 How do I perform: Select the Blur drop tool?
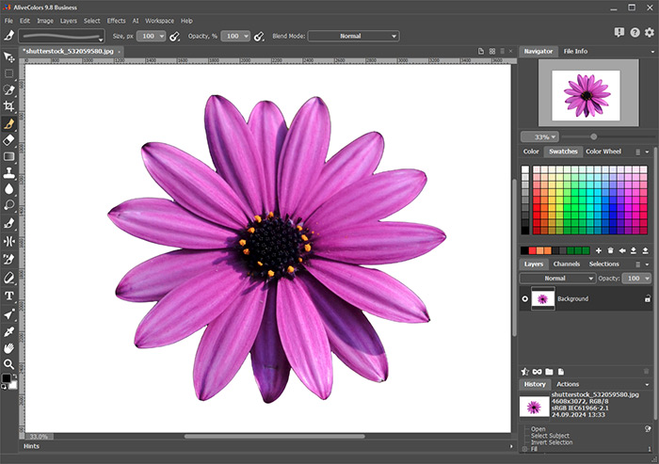[x=8, y=189]
